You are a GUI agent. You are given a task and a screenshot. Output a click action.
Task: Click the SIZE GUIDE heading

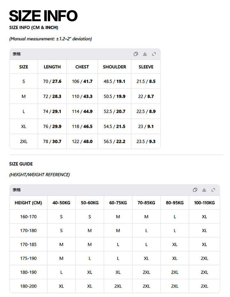pos(21,164)
